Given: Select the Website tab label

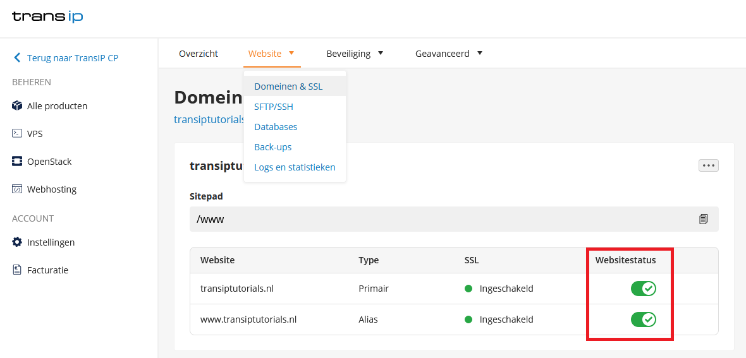Looking at the screenshot, I should (264, 54).
